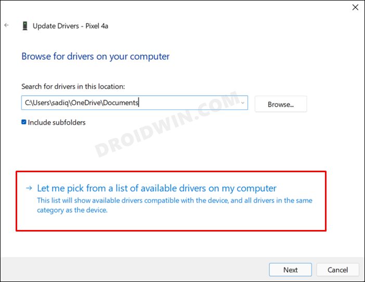Click the 'This list will show available drivers' description
This screenshot has width=365, height=282.
coord(175,205)
